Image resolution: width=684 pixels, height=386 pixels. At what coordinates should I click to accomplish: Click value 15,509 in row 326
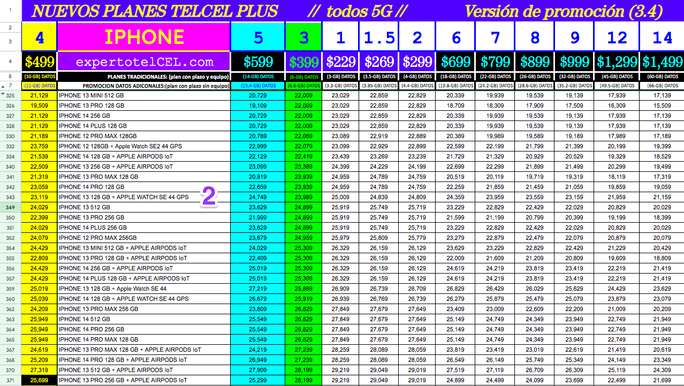click(663, 105)
